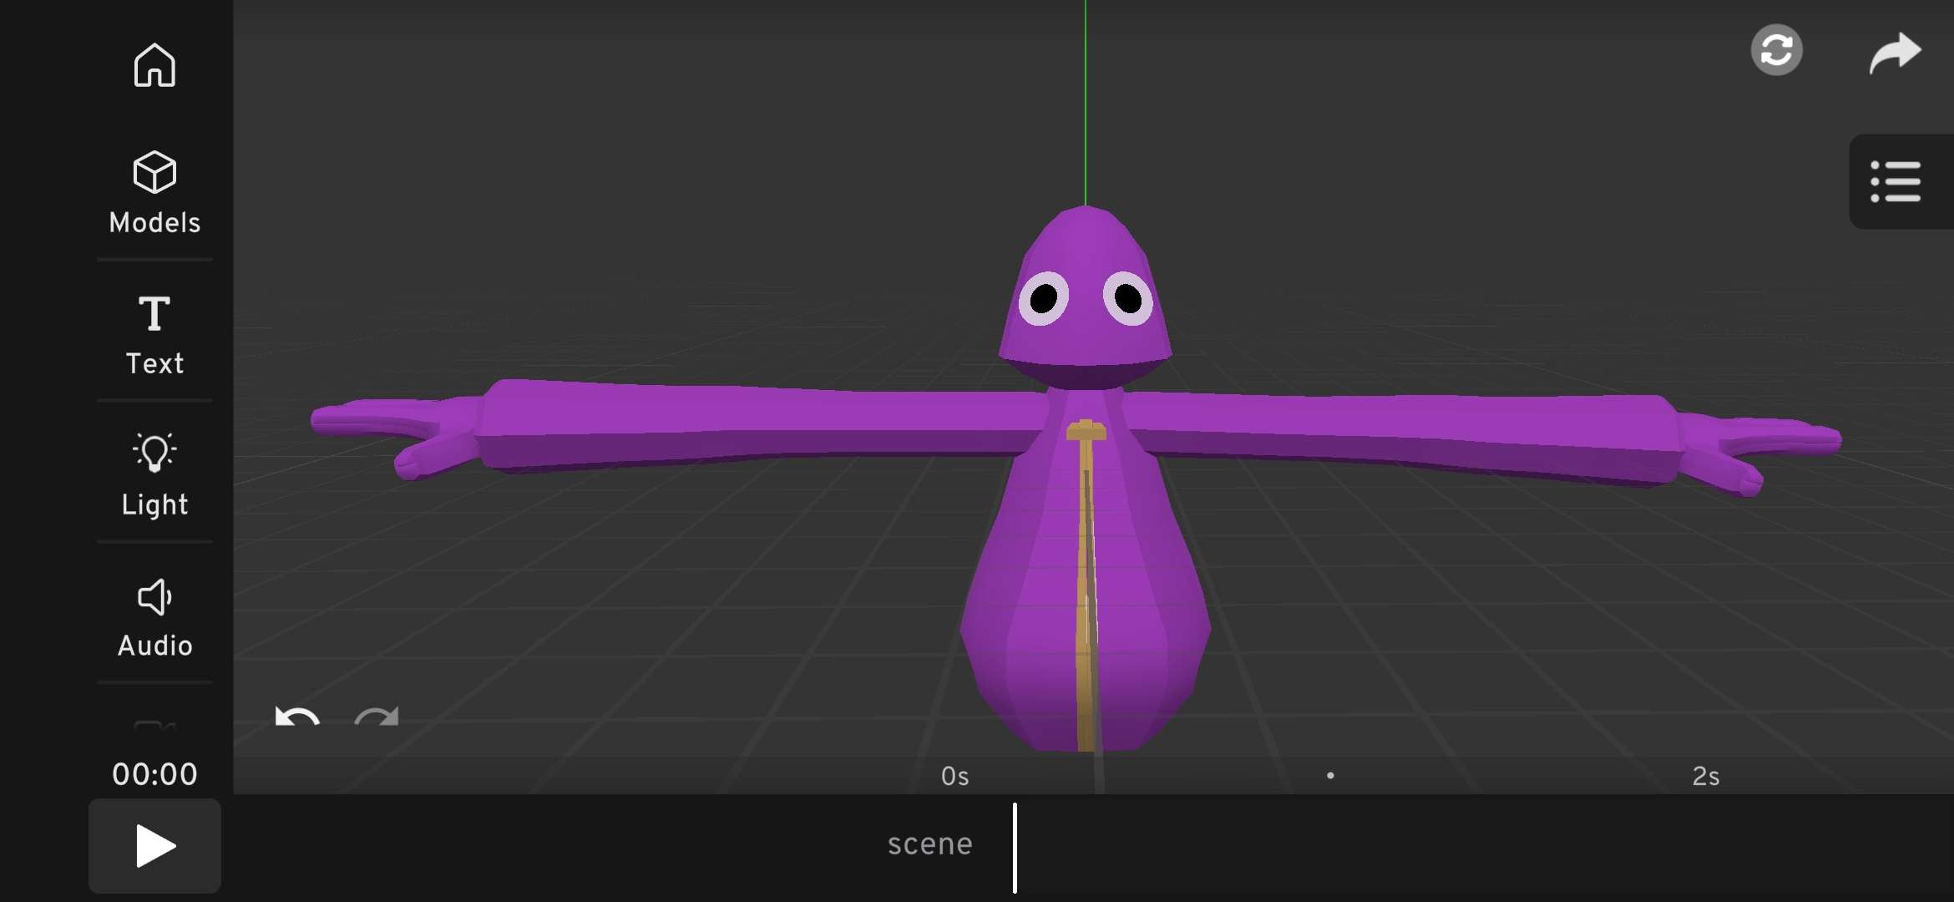Add a Text object
This screenshot has height=902, width=1954.
point(154,335)
